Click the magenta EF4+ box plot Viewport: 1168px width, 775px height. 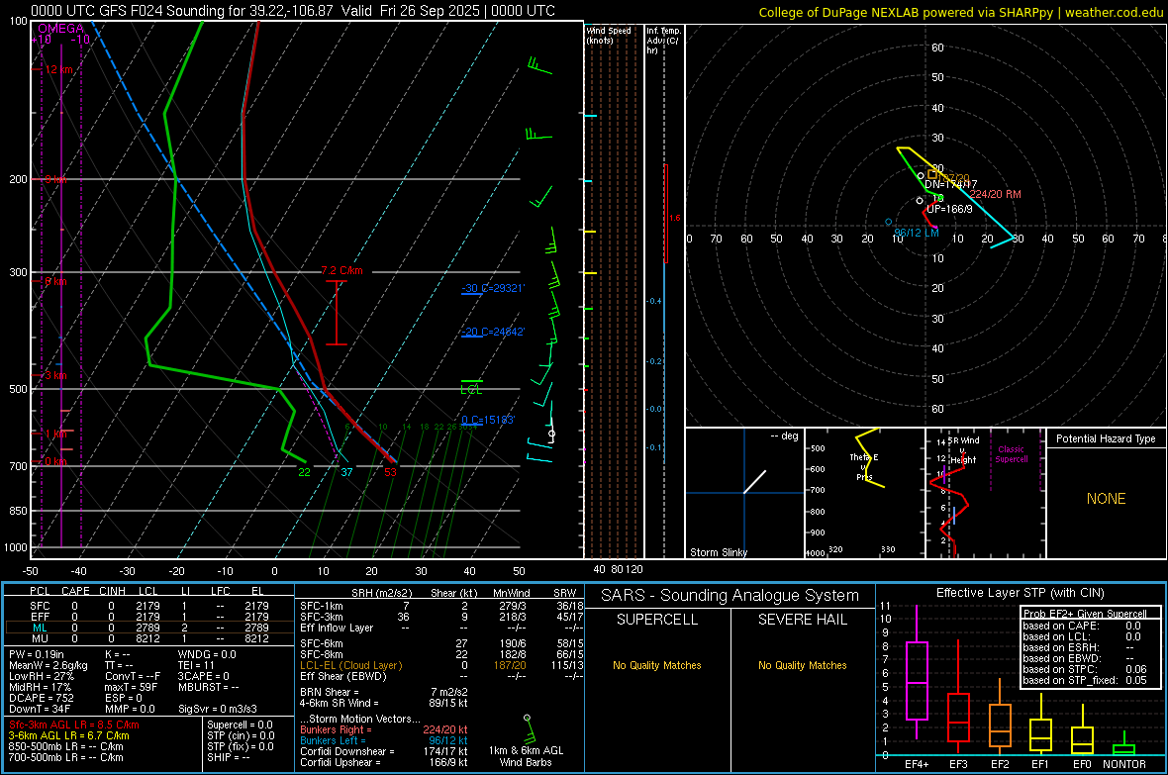917,672
